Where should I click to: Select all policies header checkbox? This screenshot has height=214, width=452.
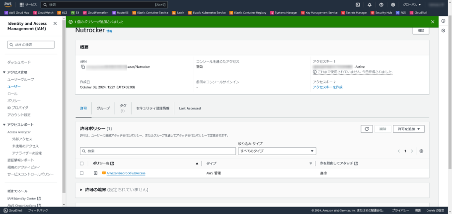tap(81, 163)
